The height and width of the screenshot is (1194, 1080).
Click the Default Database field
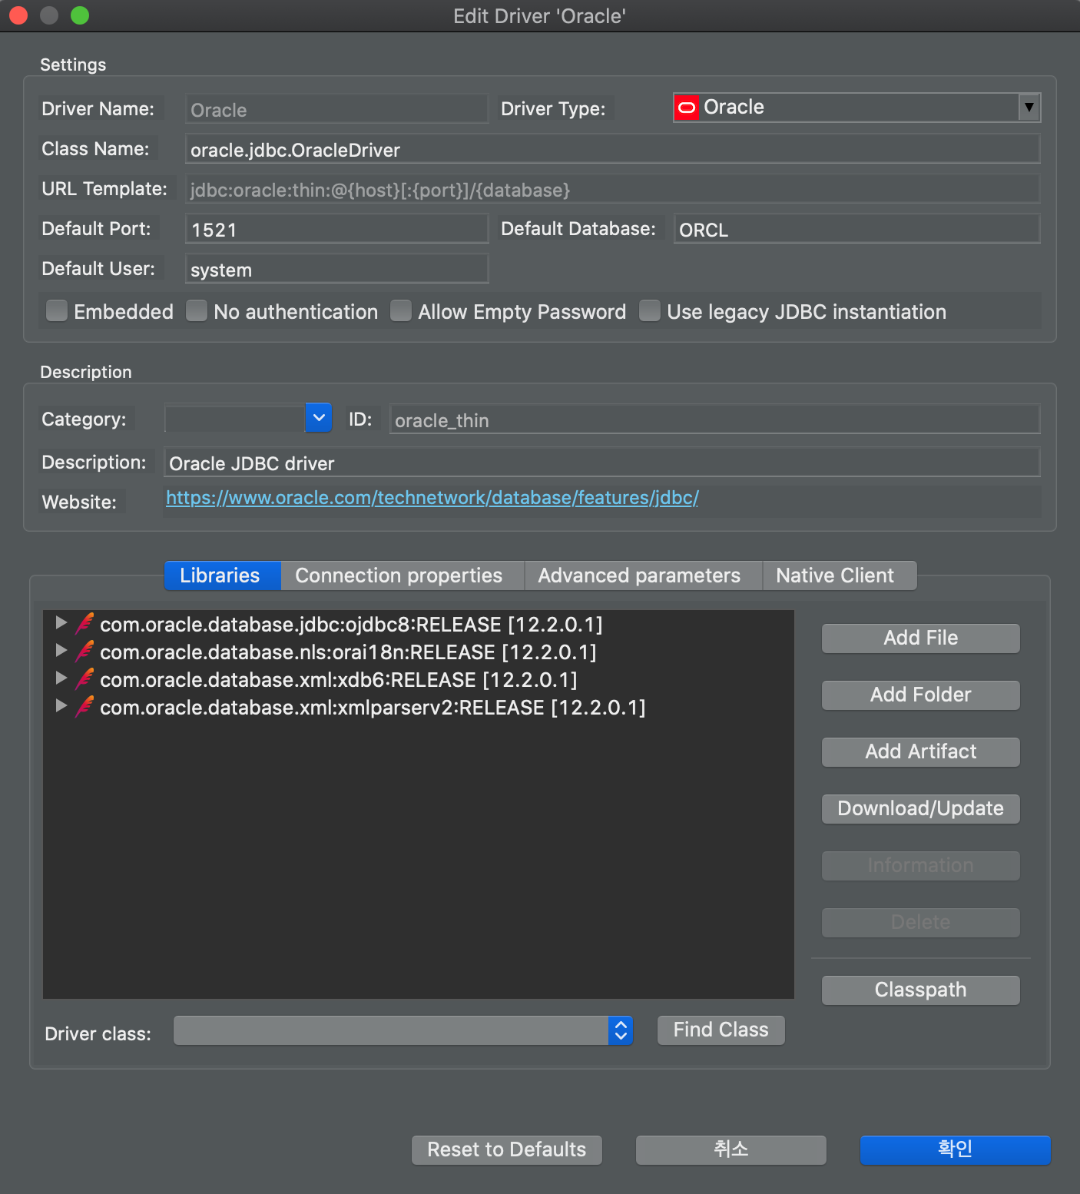[856, 229]
